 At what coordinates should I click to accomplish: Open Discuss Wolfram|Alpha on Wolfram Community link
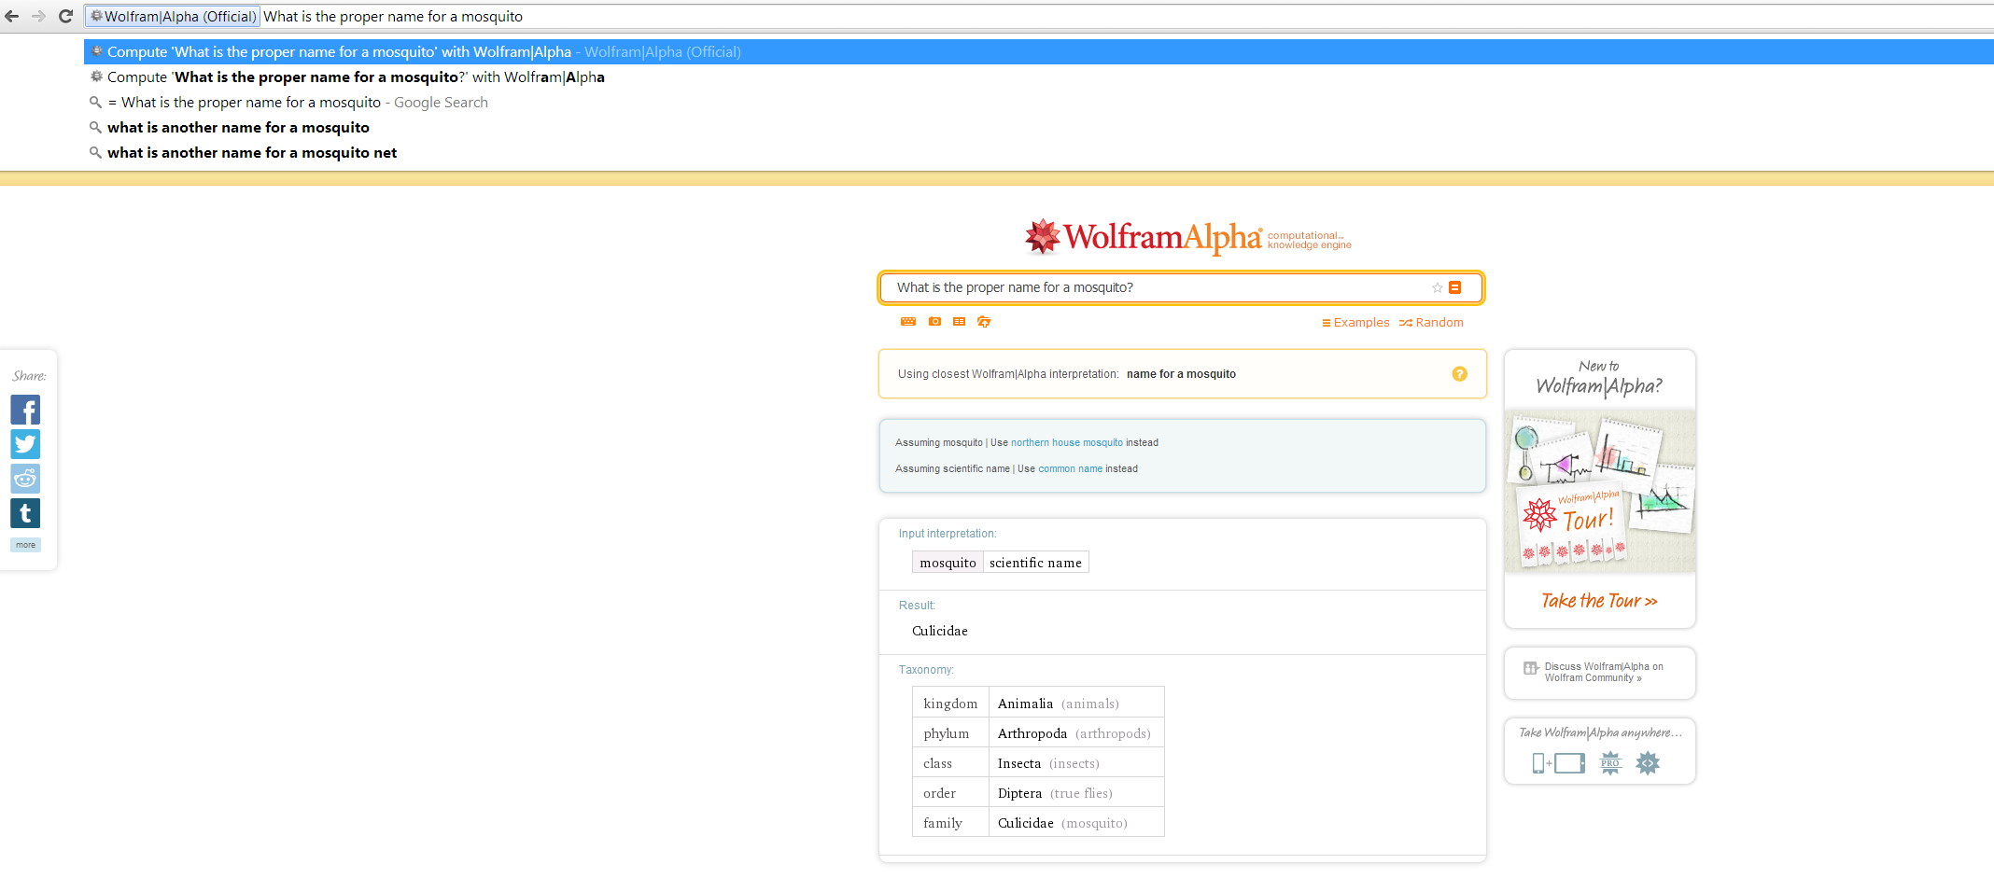click(x=1604, y=672)
